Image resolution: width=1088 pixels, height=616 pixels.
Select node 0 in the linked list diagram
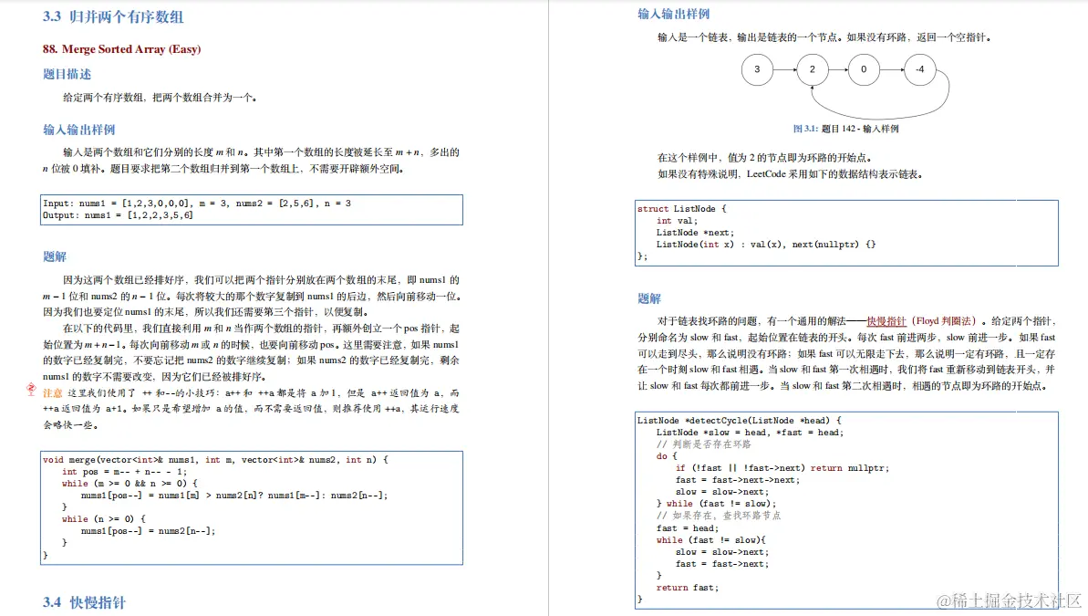pyautogui.click(x=865, y=69)
